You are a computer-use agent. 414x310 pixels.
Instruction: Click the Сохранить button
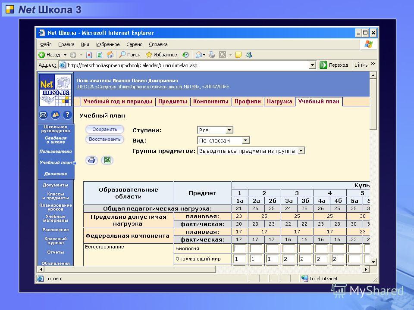tap(104, 129)
